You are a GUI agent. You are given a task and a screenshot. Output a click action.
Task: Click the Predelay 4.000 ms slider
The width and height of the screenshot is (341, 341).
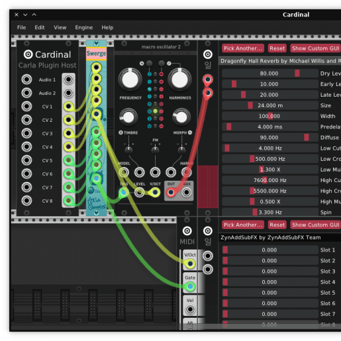point(270,126)
